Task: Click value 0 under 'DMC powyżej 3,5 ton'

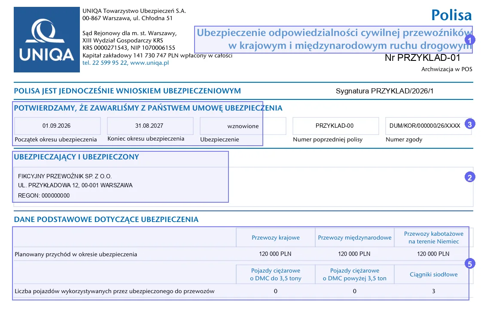Action: tap(355, 291)
